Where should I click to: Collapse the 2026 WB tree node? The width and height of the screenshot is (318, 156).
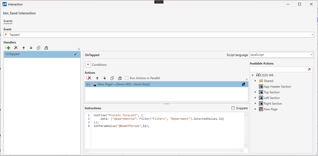pos(253,75)
